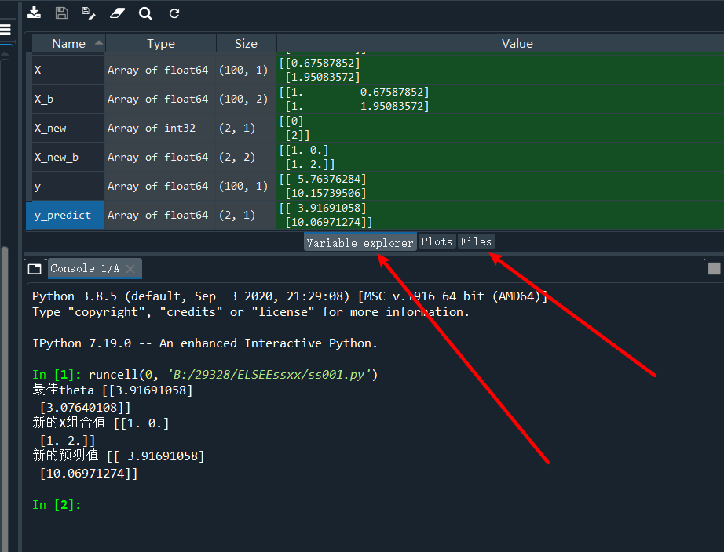
Task: Click the browse tabs icon beside Console 1/A
Action: pyautogui.click(x=35, y=268)
